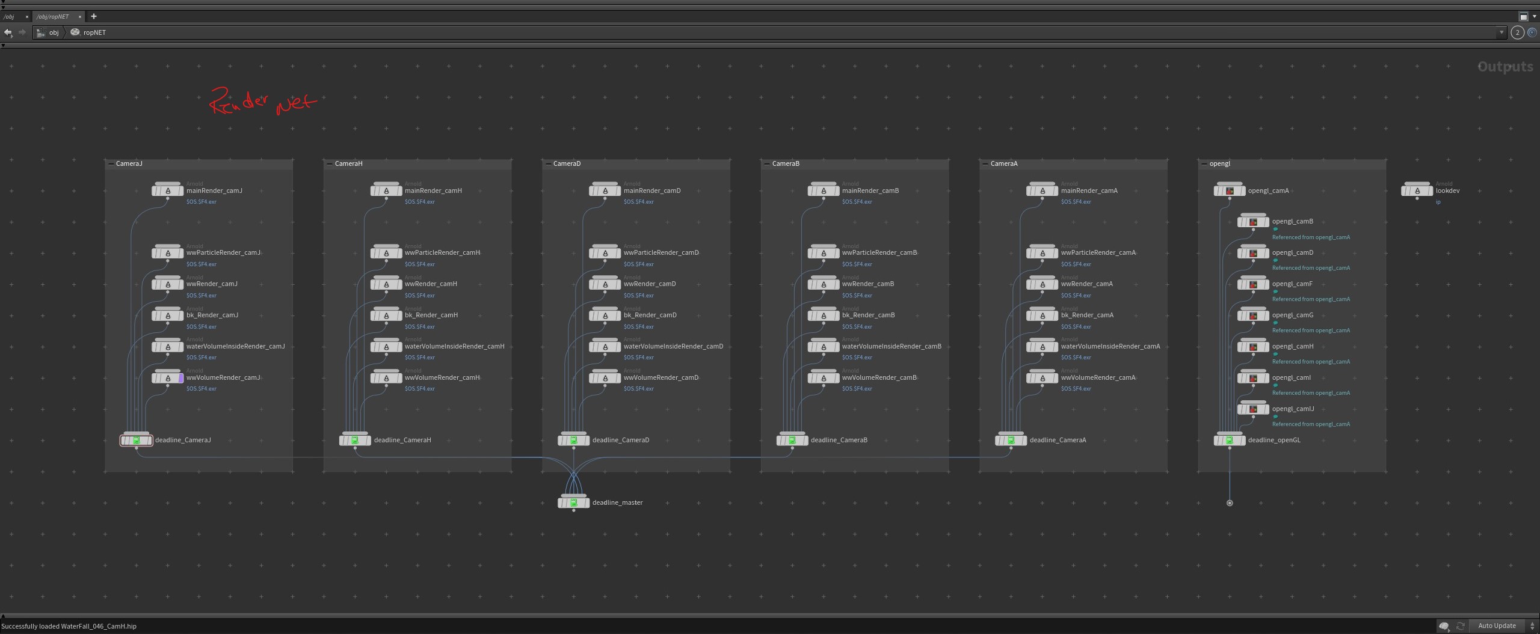Switch to the /obj/ropNET pane tab
The height and width of the screenshot is (634, 1540).
click(53, 17)
